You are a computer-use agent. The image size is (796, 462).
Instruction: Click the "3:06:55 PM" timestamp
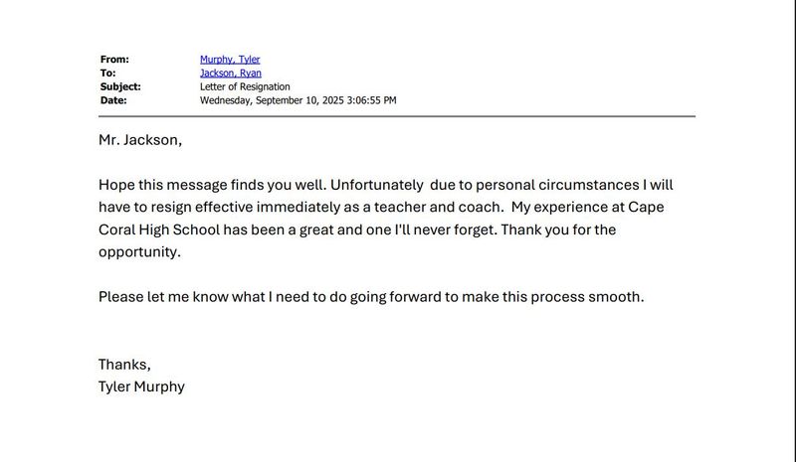(372, 100)
